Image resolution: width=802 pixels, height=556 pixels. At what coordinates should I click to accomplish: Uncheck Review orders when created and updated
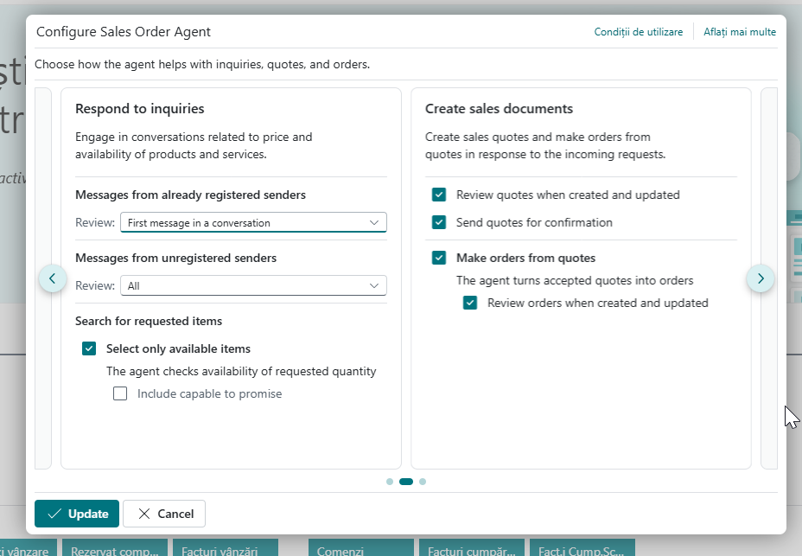[x=470, y=303]
